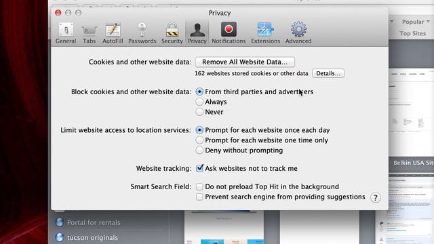Open the AutoFill preferences pane
The width and height of the screenshot is (434, 244).
(113, 33)
